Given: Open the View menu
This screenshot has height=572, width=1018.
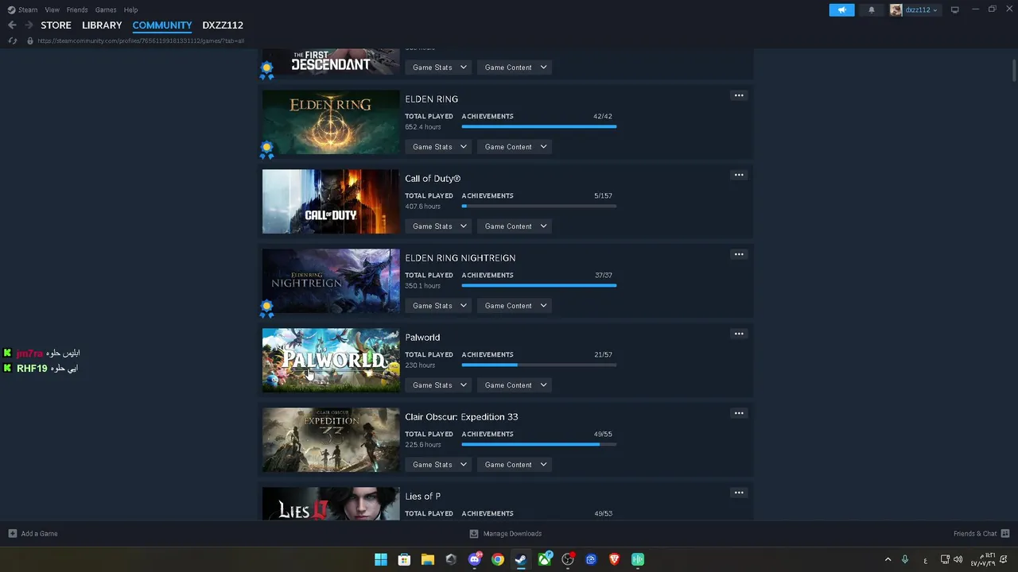Looking at the screenshot, I should click(52, 10).
